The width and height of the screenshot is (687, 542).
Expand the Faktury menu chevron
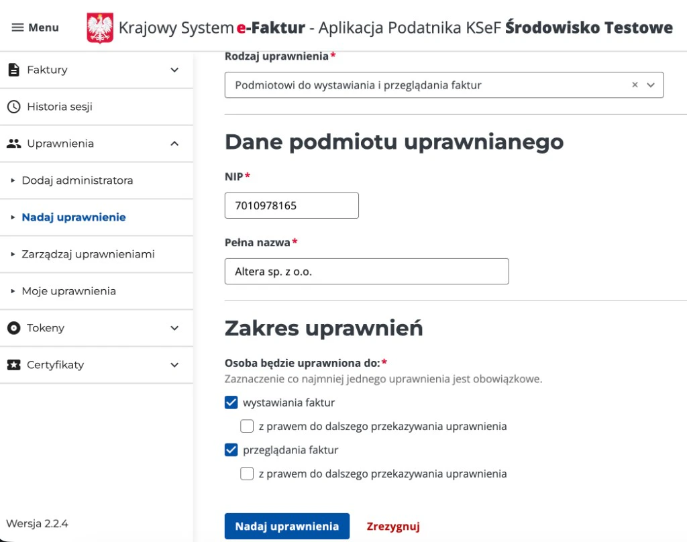pos(174,70)
